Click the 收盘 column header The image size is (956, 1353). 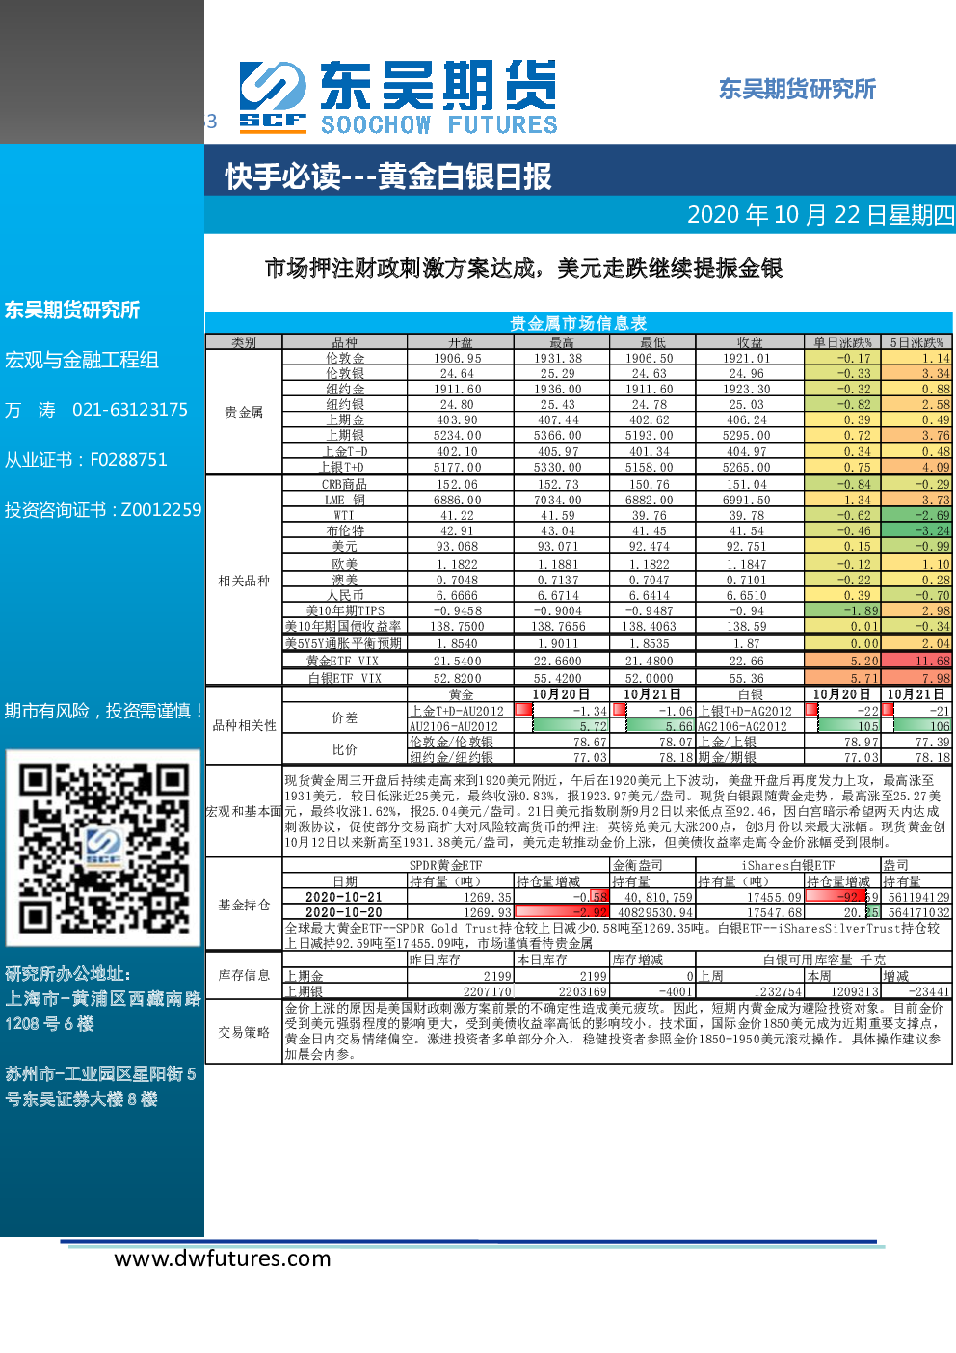click(750, 342)
